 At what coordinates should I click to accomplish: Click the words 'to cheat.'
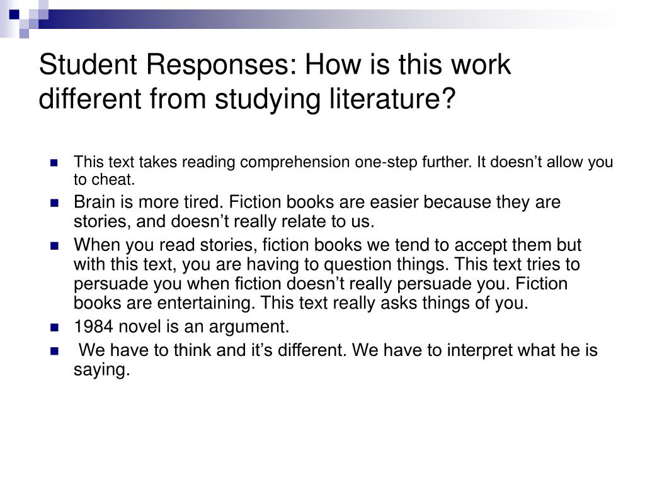(x=105, y=179)
